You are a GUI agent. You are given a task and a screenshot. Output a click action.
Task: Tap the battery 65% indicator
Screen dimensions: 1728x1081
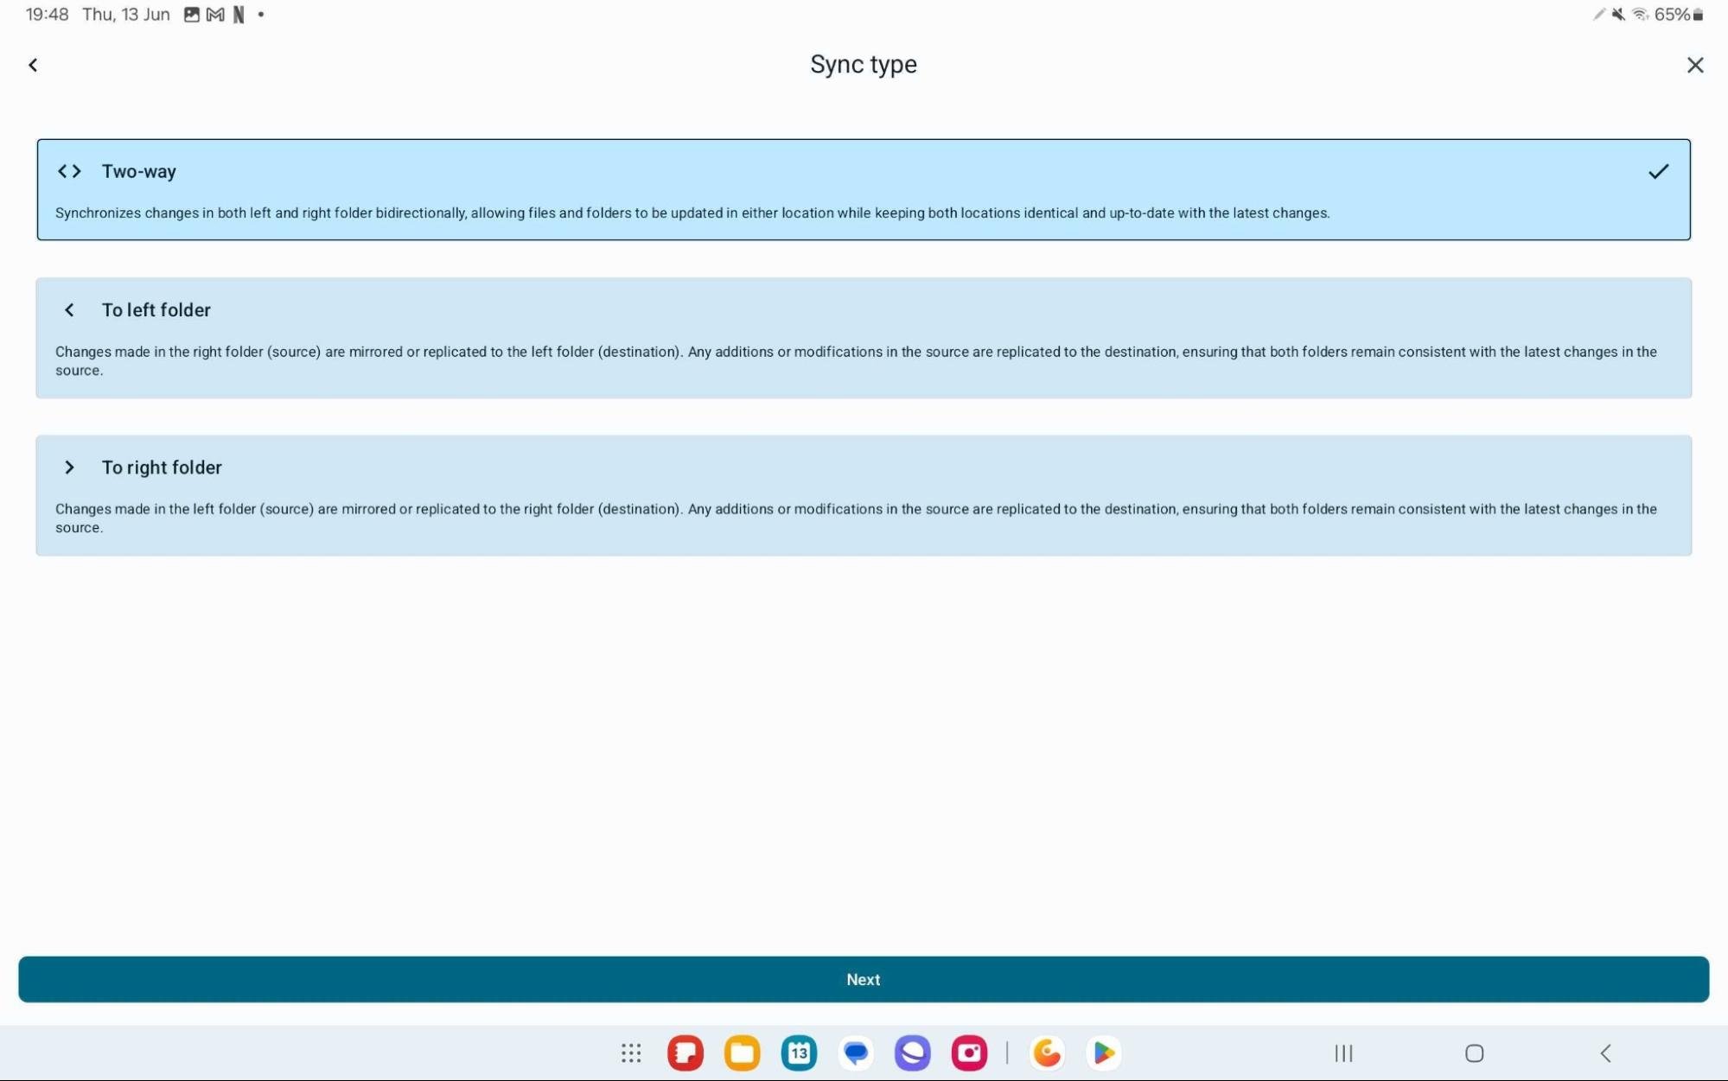click(x=1678, y=15)
